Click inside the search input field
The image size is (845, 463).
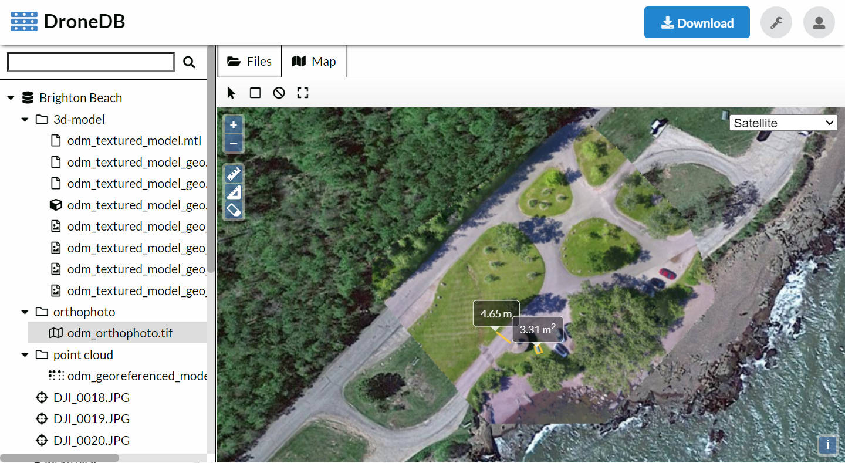pos(90,61)
